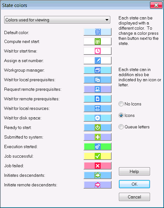Select the No Icons radio option

[130, 104]
